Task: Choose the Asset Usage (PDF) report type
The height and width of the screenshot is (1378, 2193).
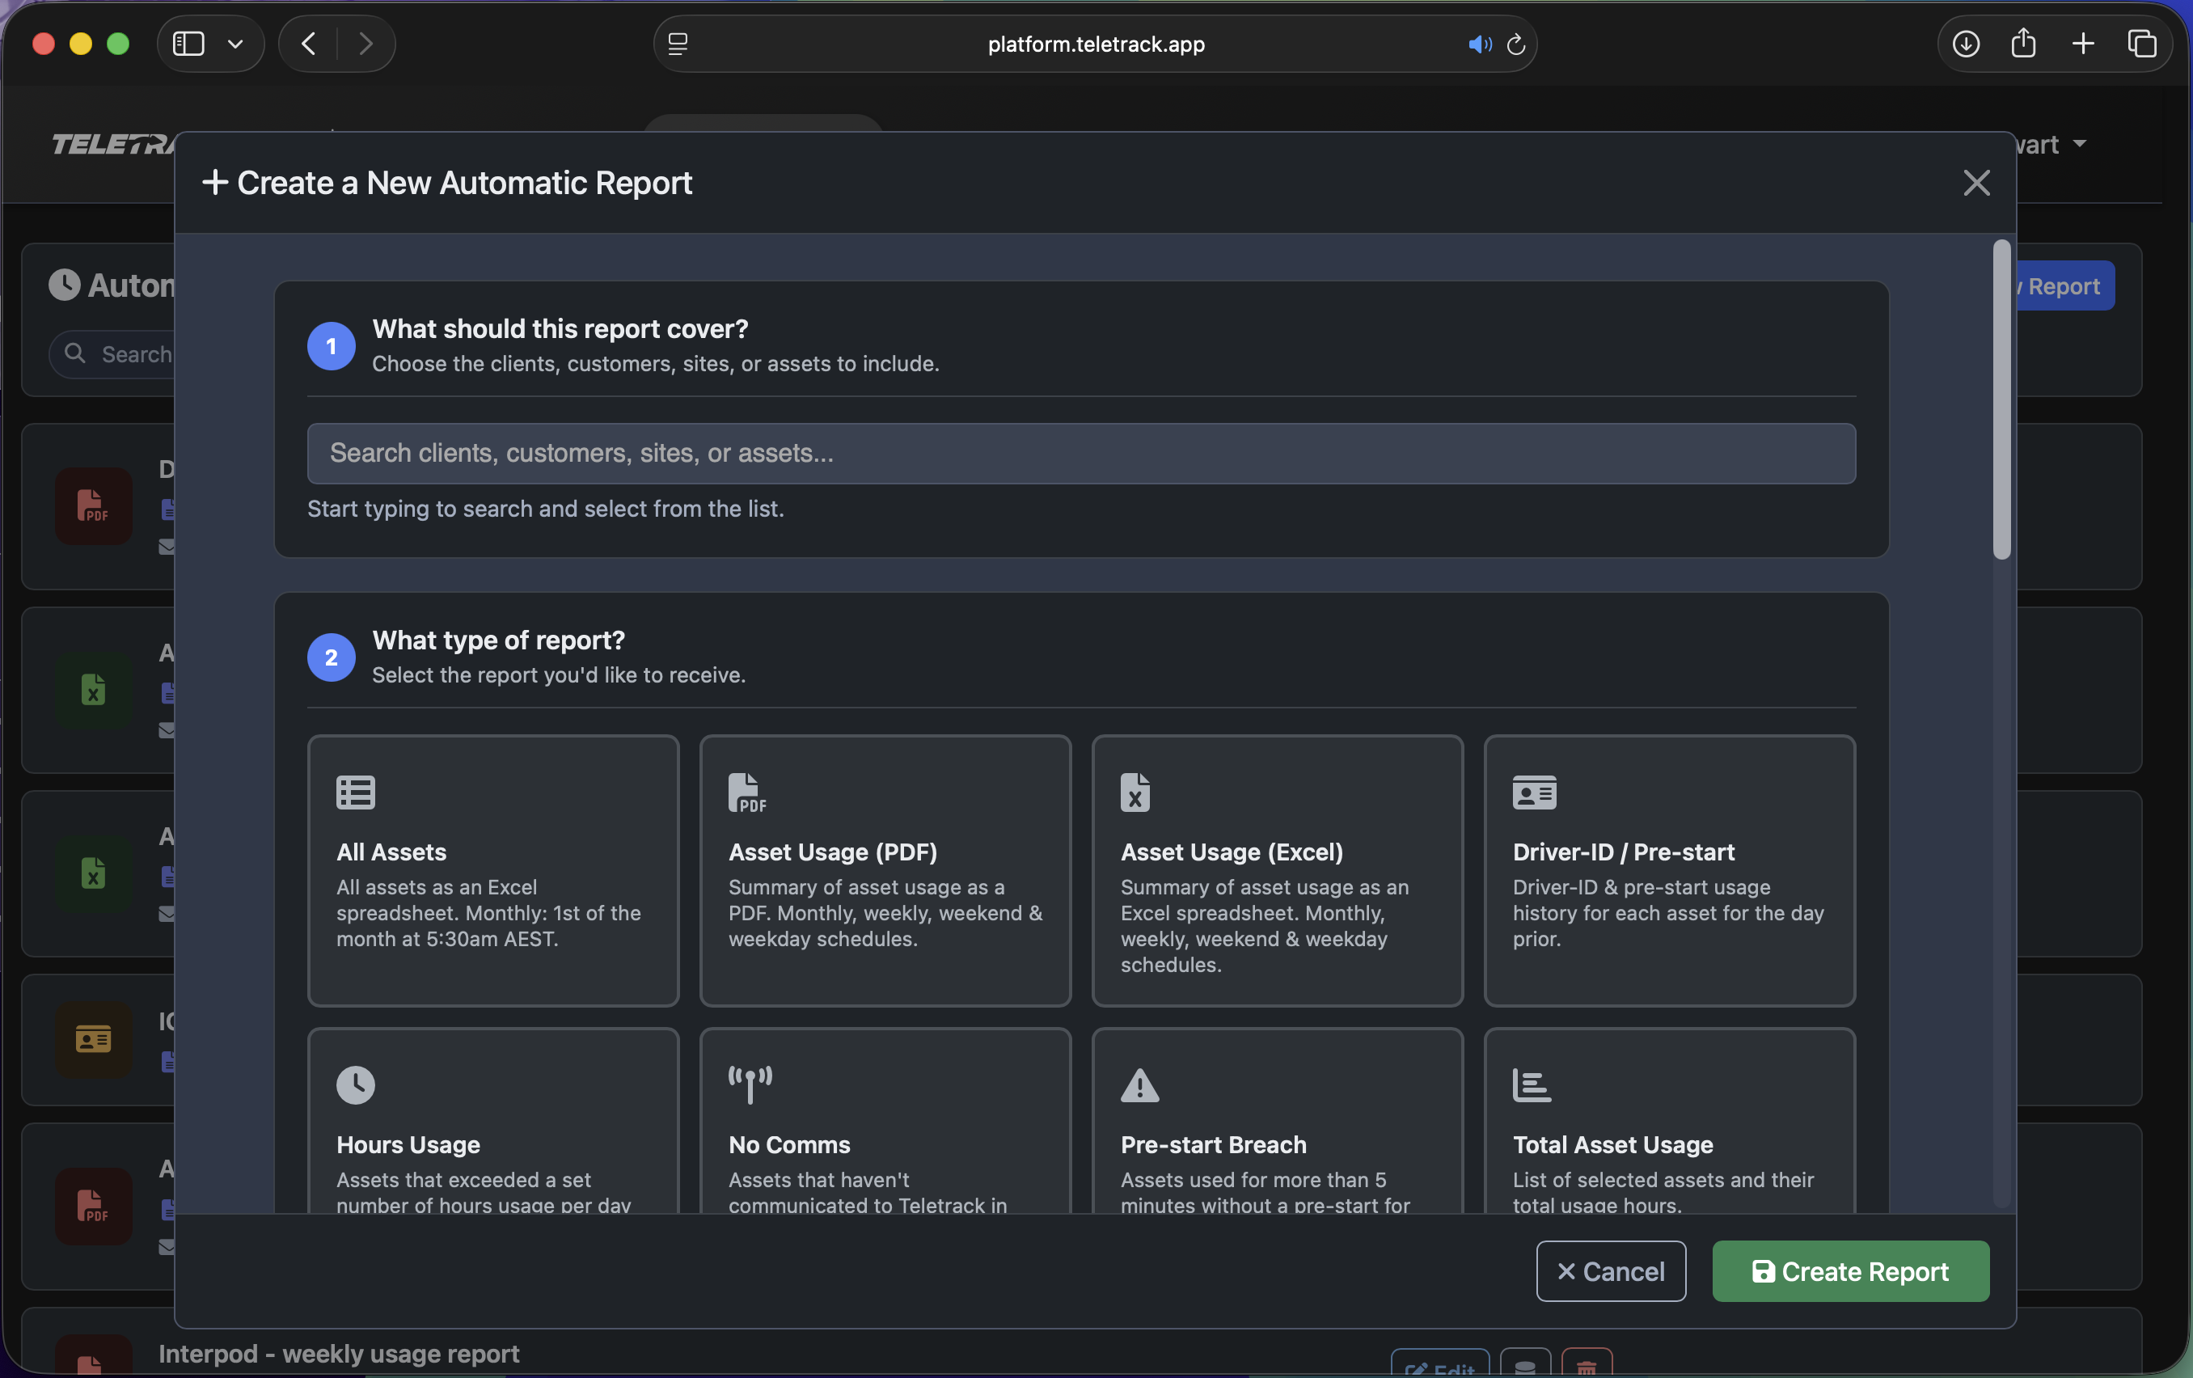Action: tap(885, 870)
